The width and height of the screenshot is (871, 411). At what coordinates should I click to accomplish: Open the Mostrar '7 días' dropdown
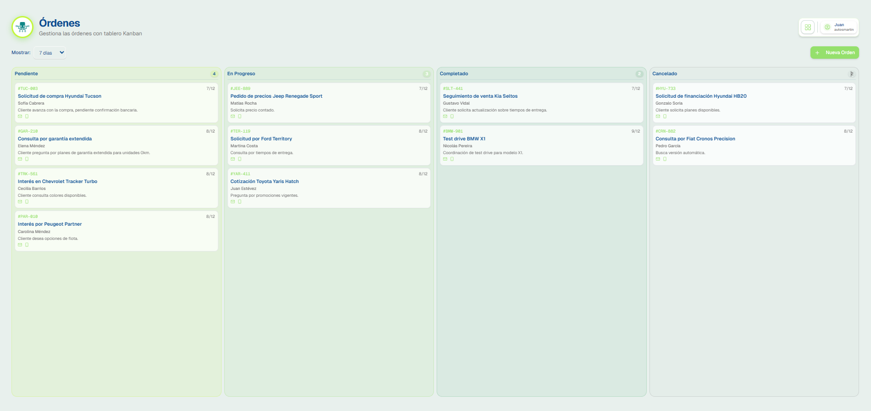pos(50,53)
